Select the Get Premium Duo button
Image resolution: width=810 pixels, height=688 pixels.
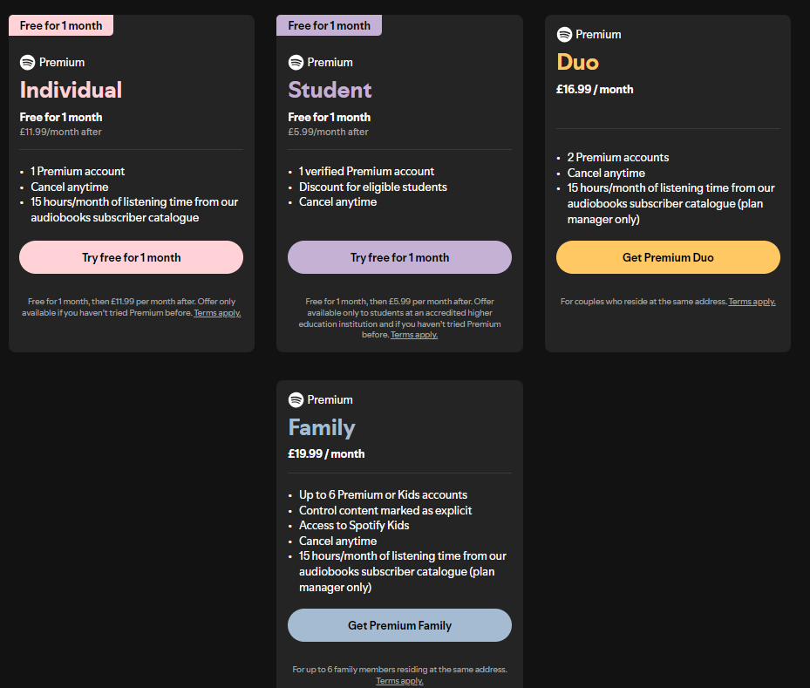click(668, 257)
